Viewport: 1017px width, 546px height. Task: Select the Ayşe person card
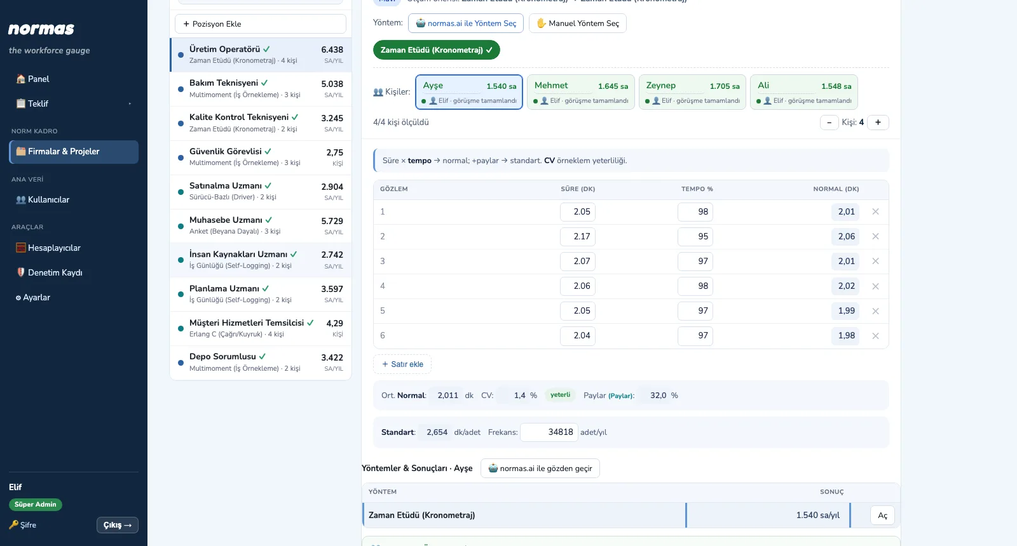click(x=469, y=92)
